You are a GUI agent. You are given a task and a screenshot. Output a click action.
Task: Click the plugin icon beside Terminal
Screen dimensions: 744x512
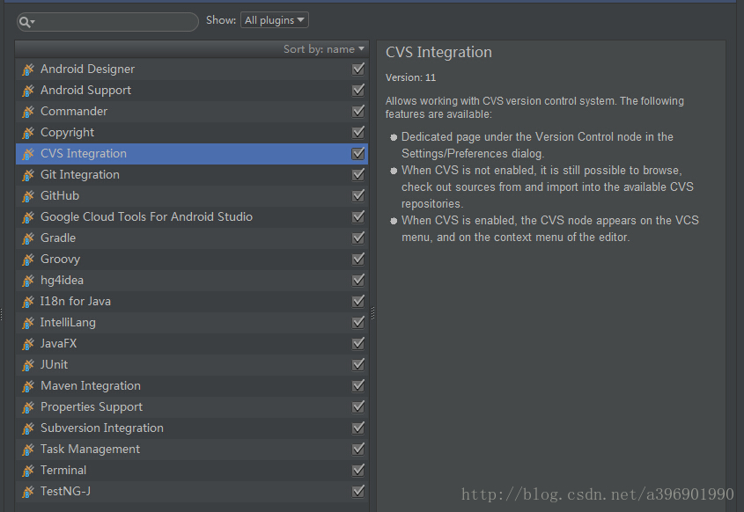pos(28,471)
